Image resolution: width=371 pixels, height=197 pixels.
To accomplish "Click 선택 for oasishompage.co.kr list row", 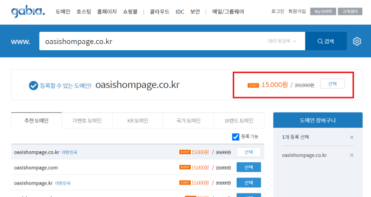I will point(249,152).
